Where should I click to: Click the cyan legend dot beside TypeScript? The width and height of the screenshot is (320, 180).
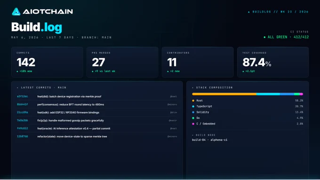(x=193, y=106)
